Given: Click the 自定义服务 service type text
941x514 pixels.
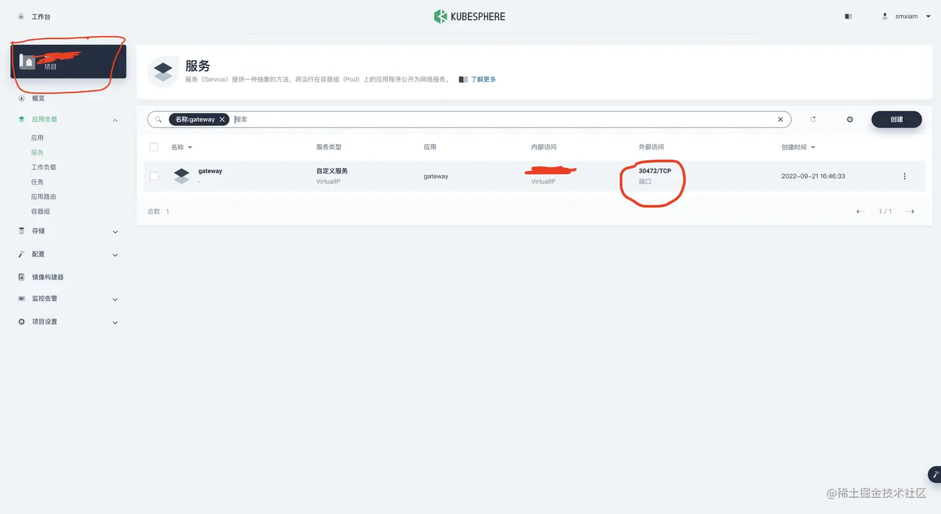Looking at the screenshot, I should point(332,171).
